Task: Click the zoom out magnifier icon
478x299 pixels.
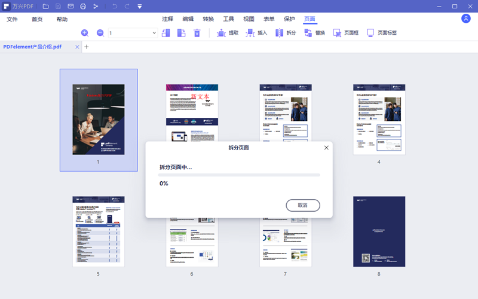Action: pyautogui.click(x=100, y=33)
